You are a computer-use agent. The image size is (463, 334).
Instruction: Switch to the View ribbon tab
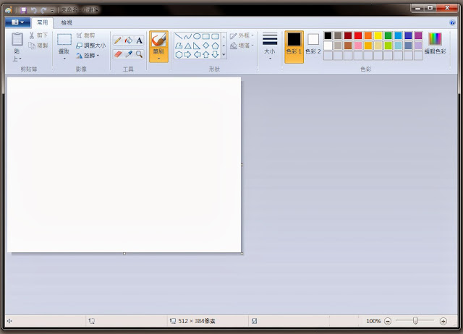pos(67,22)
